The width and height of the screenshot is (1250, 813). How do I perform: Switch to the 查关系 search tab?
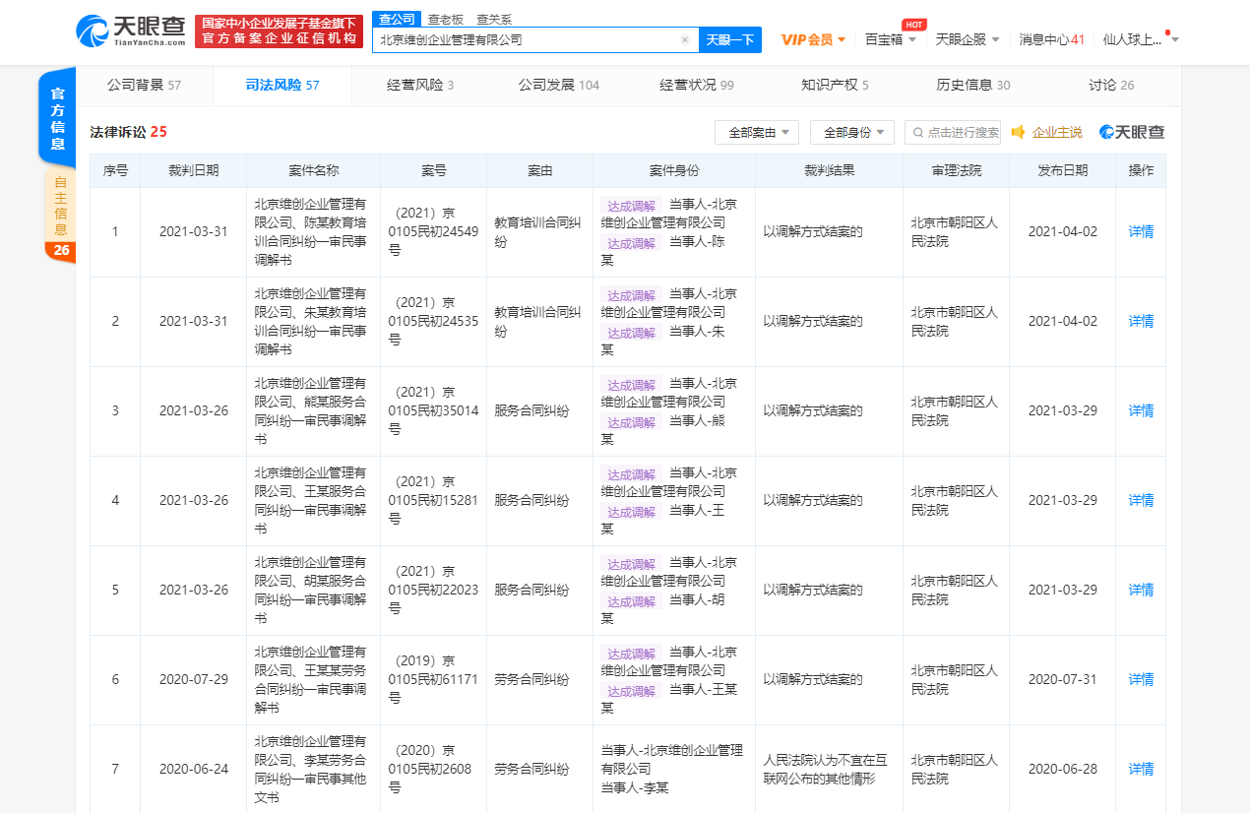(x=494, y=19)
